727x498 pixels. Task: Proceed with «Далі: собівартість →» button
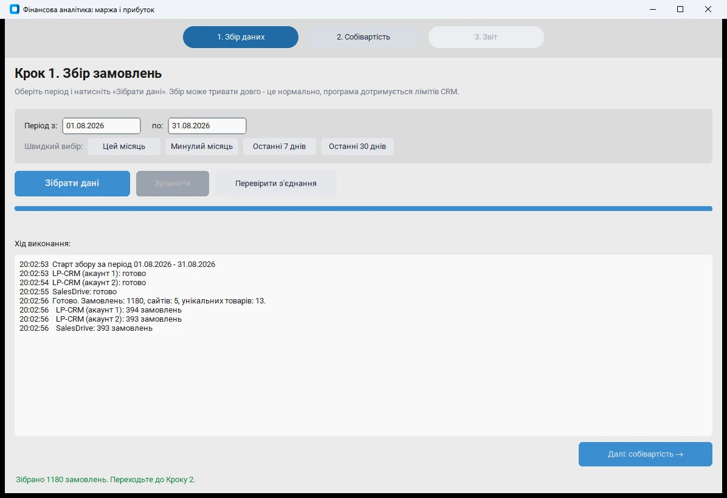click(x=646, y=454)
